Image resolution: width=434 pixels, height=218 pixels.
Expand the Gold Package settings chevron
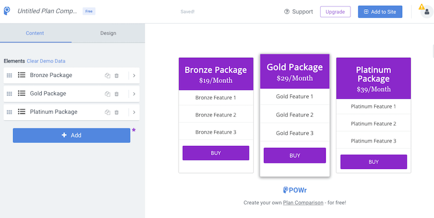pos(134,94)
